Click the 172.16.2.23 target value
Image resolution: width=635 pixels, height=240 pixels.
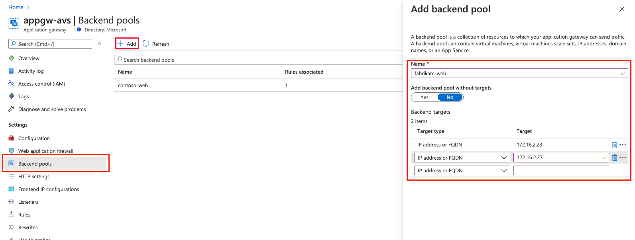[529, 145]
